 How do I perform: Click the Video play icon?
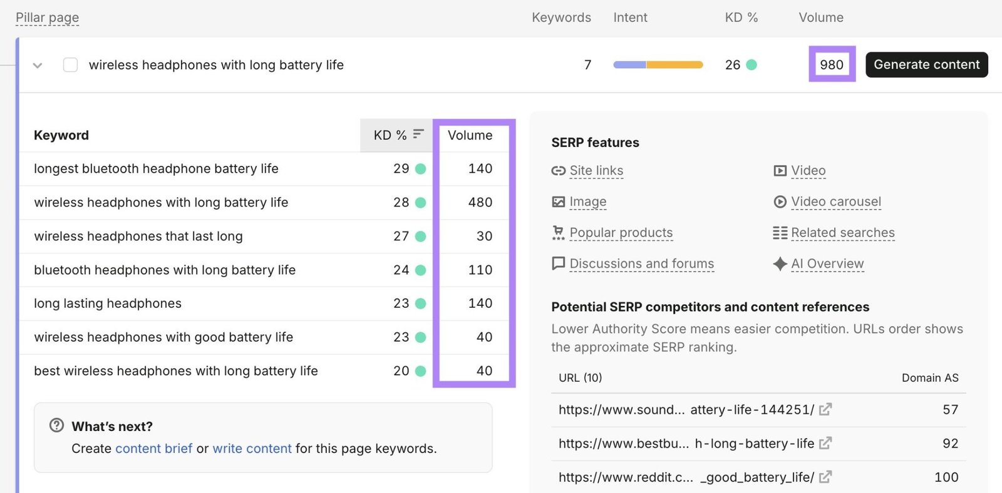click(780, 171)
